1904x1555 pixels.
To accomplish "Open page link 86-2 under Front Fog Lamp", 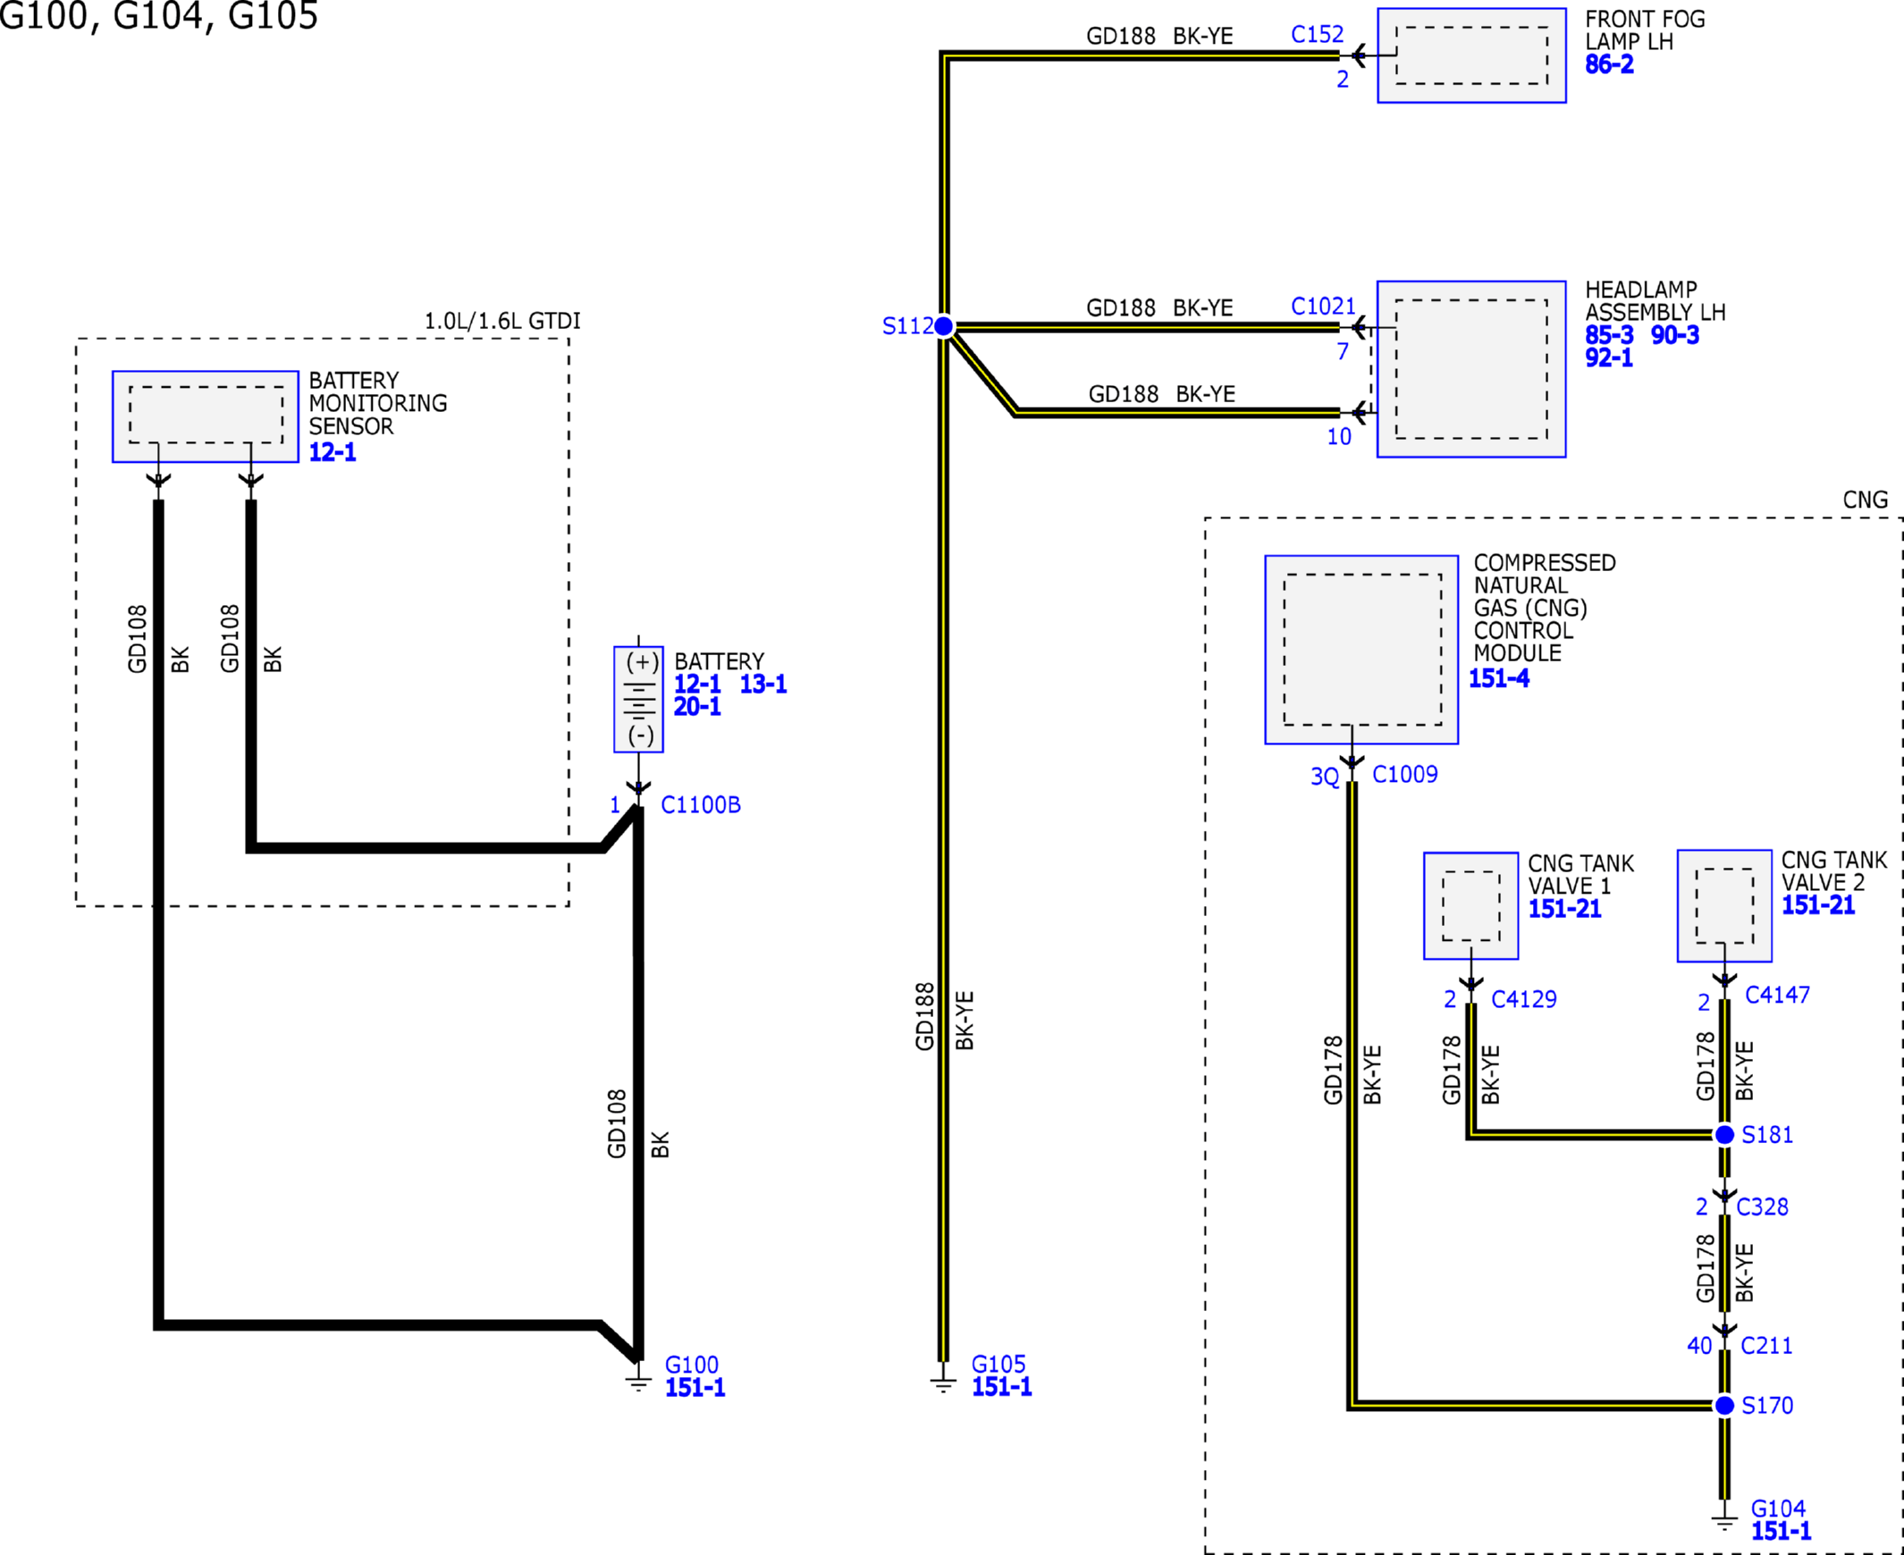I will coord(1608,64).
